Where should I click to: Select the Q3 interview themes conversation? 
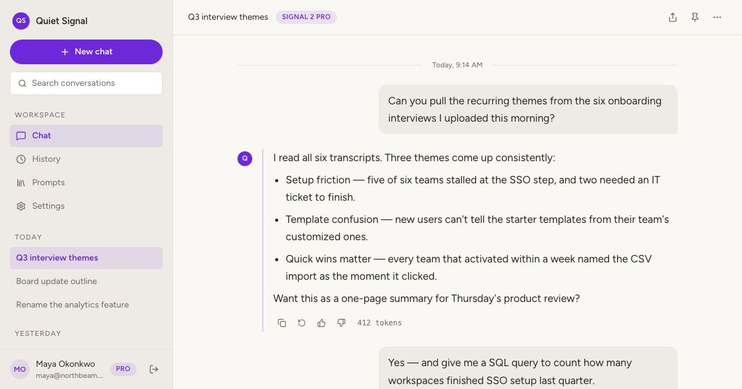[86, 258]
